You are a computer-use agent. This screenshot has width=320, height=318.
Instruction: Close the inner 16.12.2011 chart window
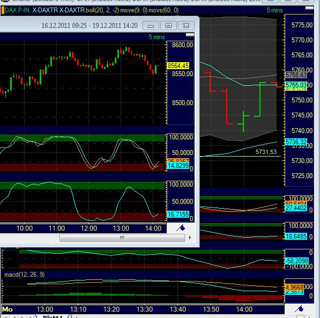pos(186,26)
